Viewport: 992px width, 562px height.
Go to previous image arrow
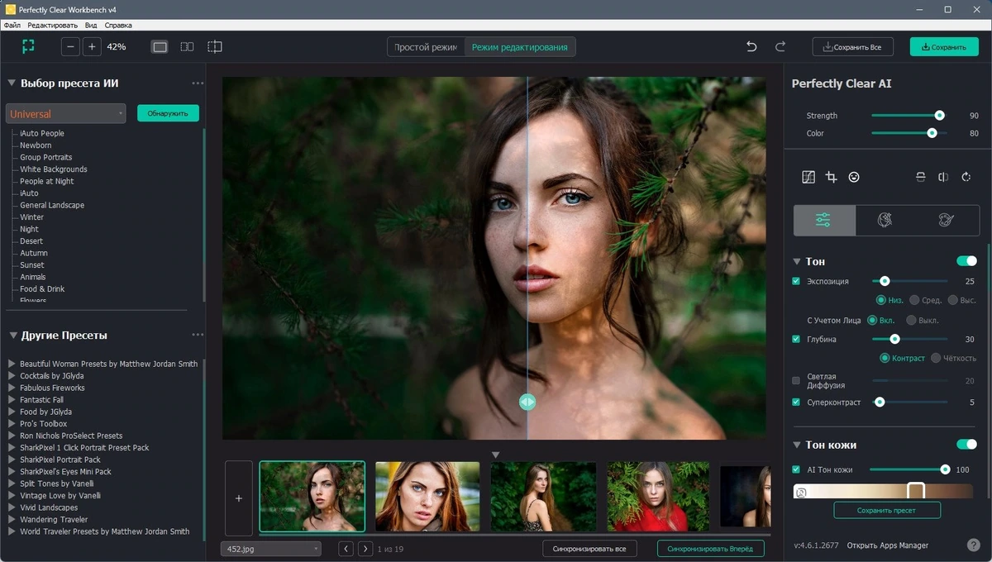(346, 549)
